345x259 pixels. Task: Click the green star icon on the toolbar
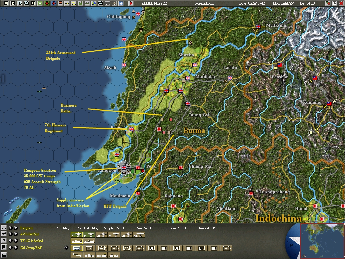[40, 3]
